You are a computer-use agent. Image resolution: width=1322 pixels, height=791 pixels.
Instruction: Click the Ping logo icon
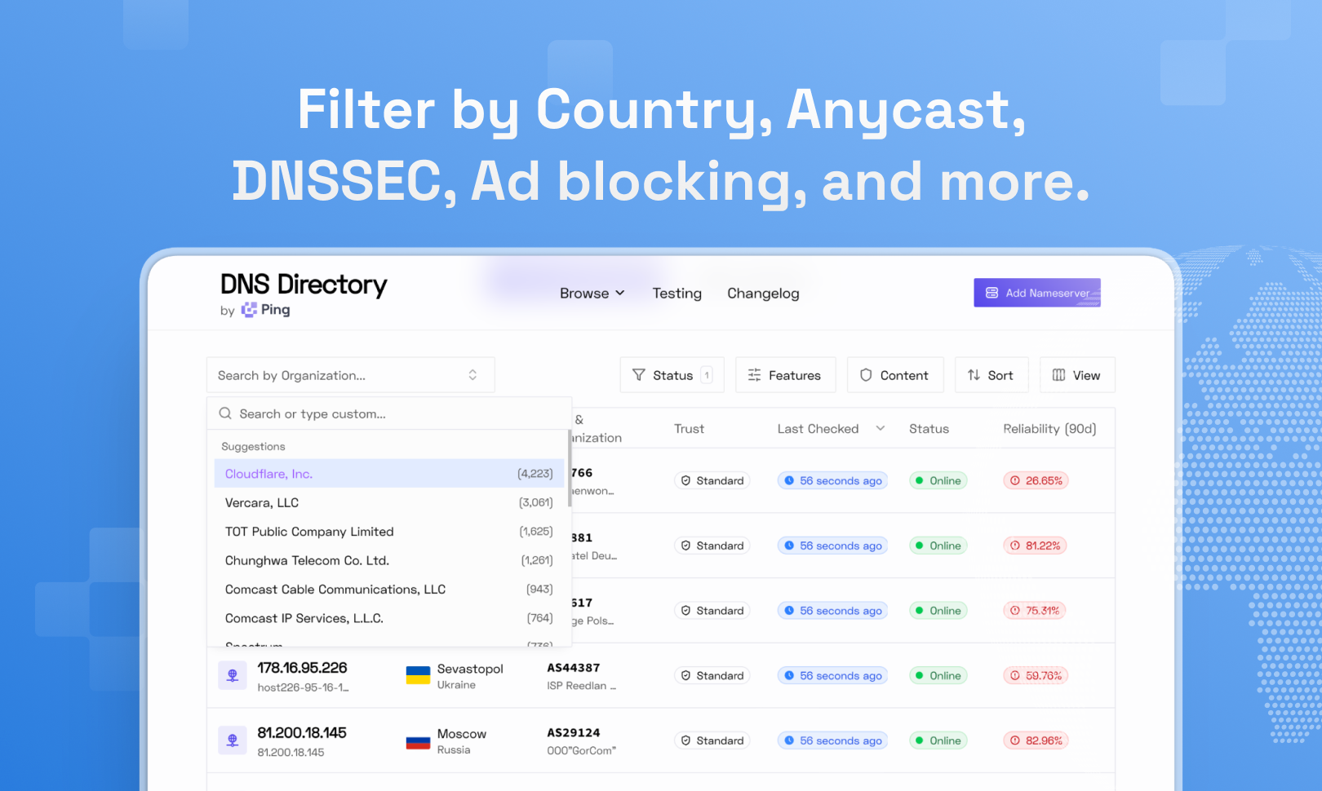coord(250,310)
